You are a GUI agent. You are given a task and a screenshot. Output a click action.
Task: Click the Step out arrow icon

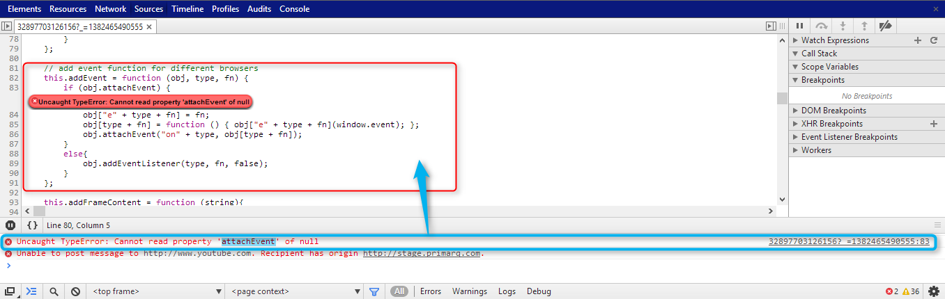[x=864, y=26]
